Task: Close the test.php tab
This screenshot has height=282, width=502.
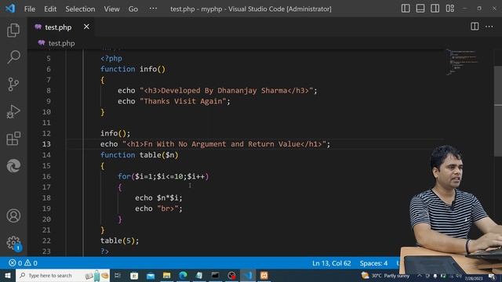Action: click(x=86, y=27)
